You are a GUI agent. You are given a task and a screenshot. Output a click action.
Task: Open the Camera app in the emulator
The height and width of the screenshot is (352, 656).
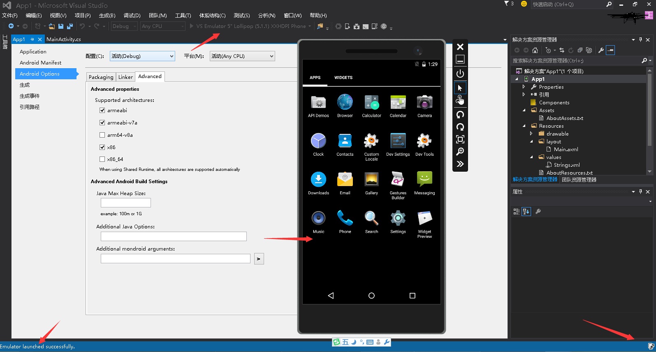coord(424,106)
